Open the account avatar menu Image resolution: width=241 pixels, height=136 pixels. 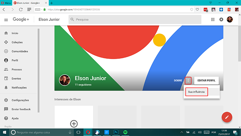point(230,19)
